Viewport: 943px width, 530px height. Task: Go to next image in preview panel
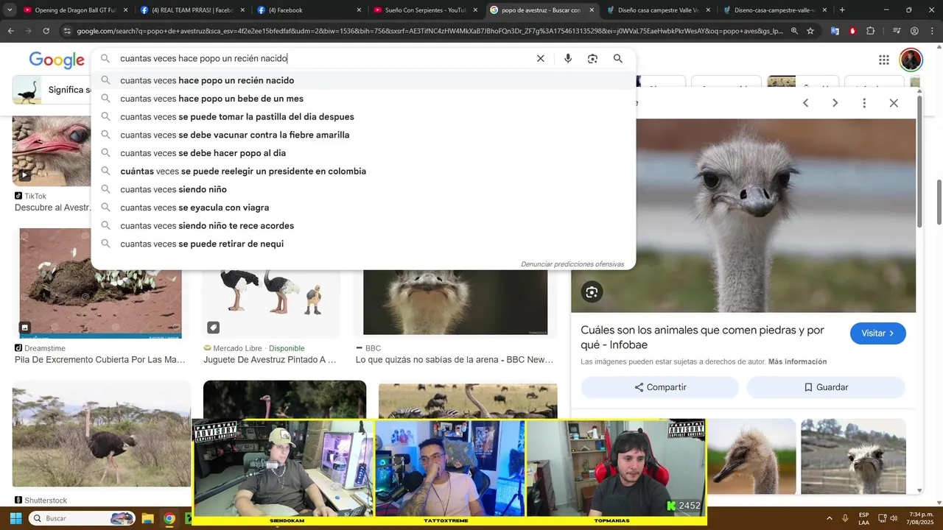(x=835, y=103)
